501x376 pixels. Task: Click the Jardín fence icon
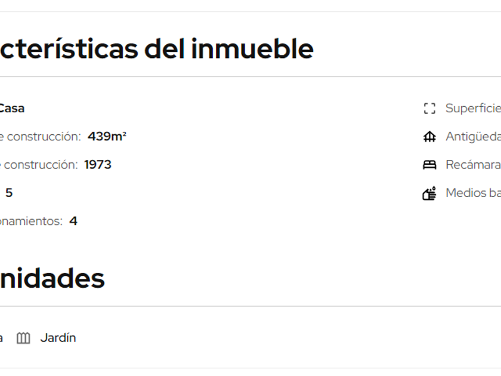pyautogui.click(x=23, y=338)
